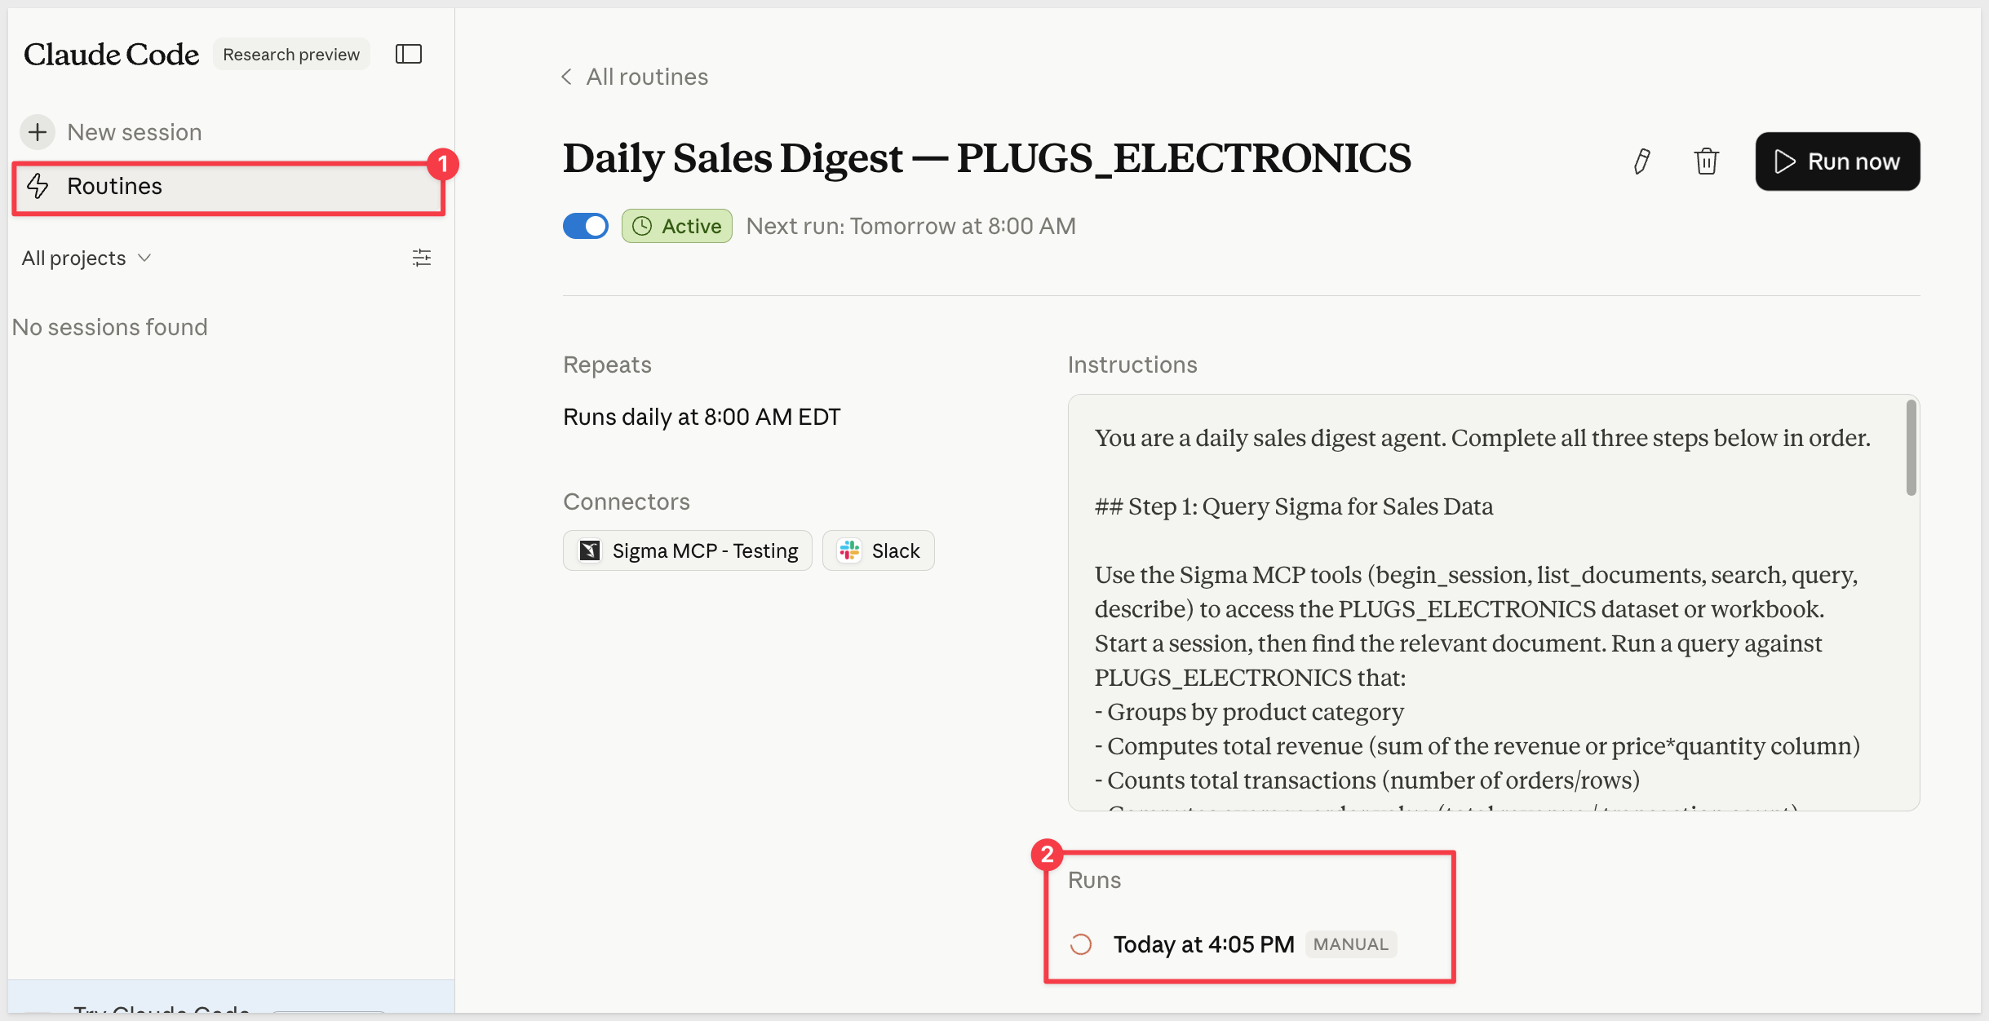
Task: Toggle the routine active switch off
Action: [586, 226]
